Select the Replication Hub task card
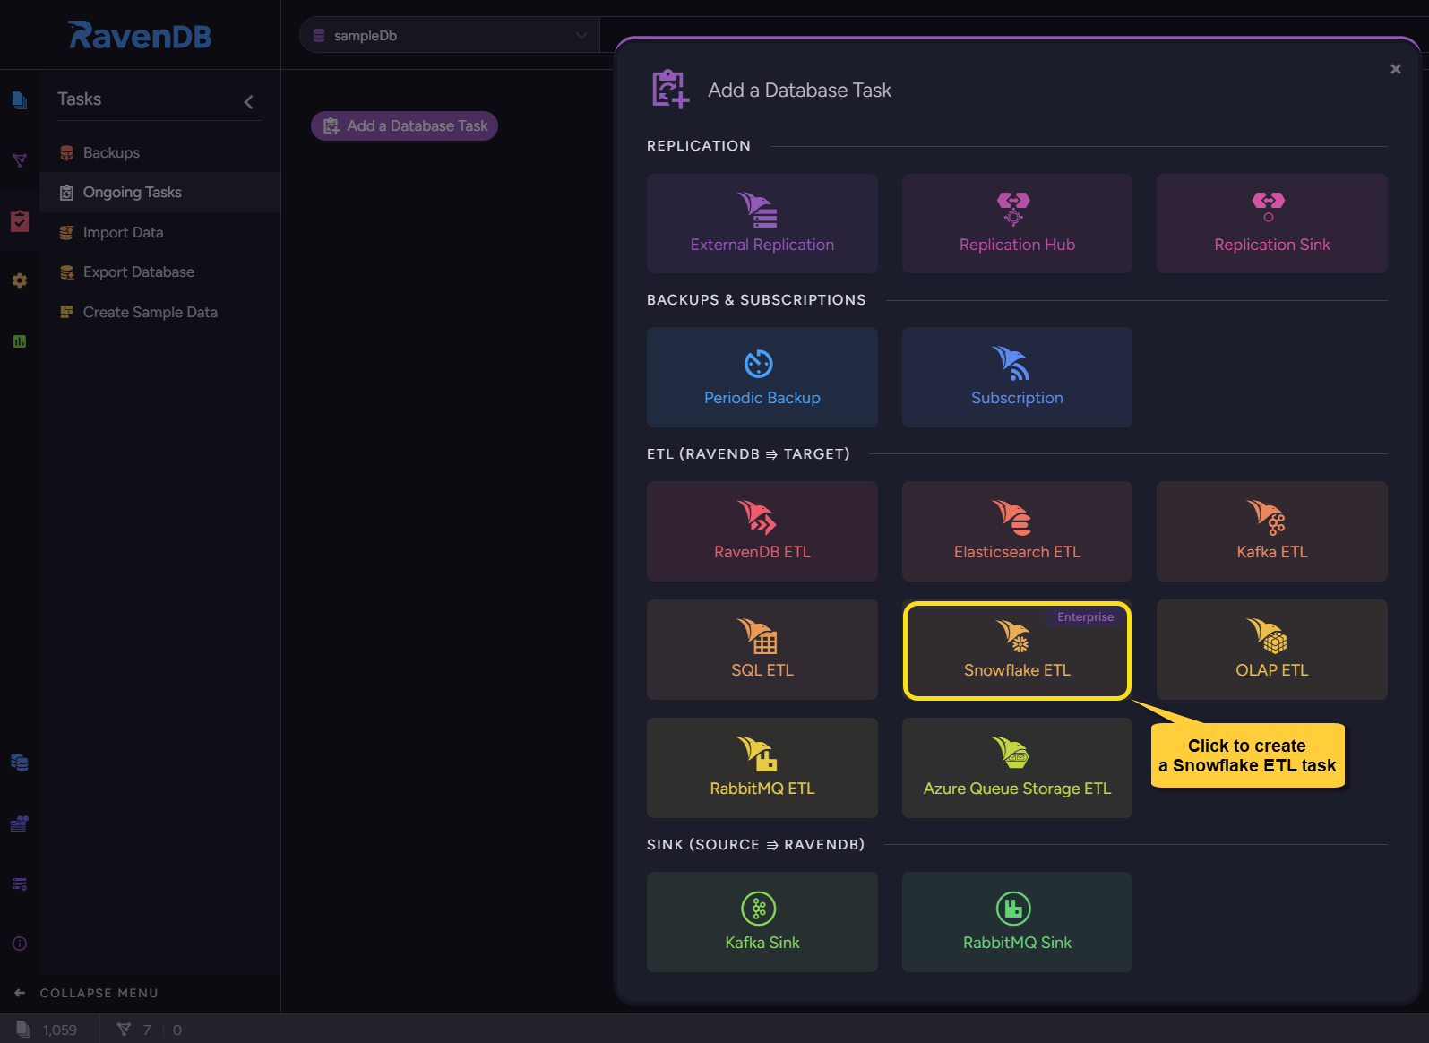 [1017, 223]
